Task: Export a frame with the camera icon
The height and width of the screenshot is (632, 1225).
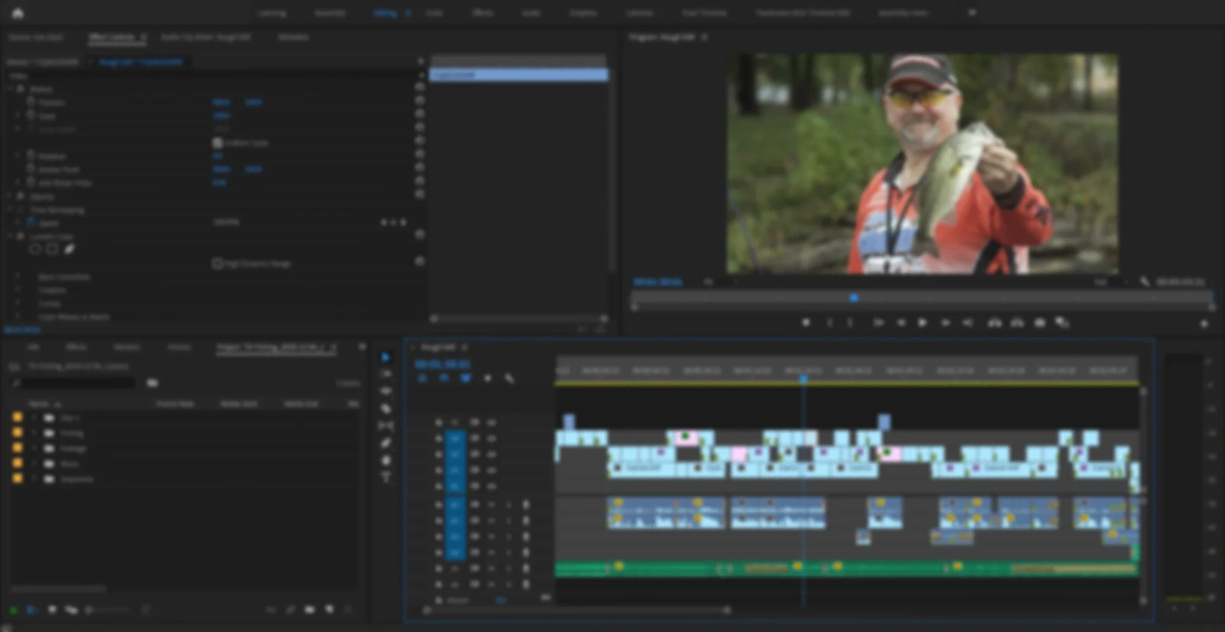Action: click(1039, 323)
